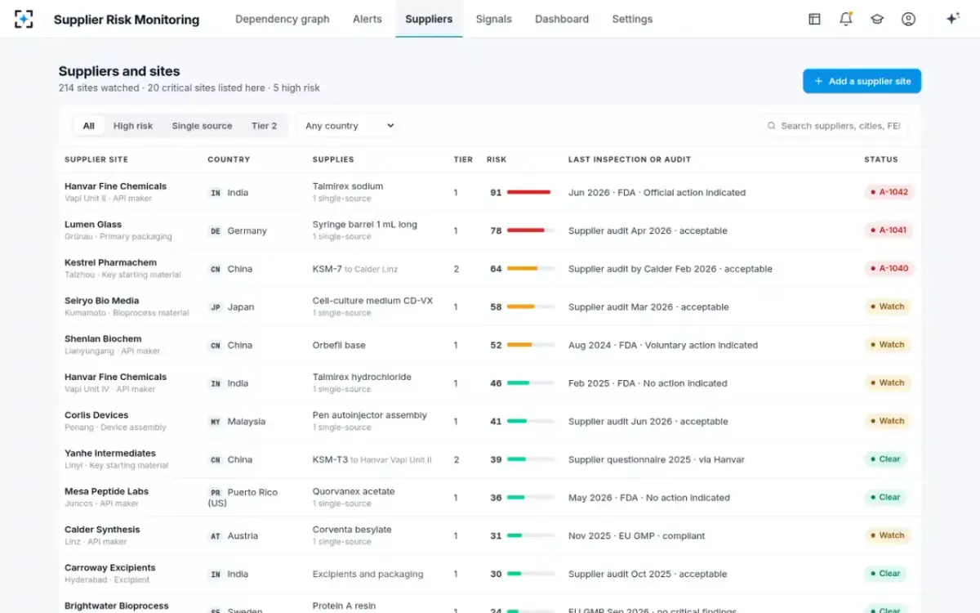The image size is (980, 613).
Task: Click the JP country badge for Seiryo Bio Media
Action: tap(216, 307)
